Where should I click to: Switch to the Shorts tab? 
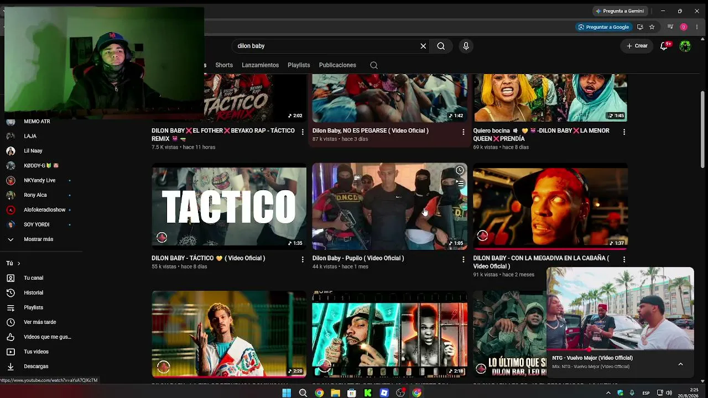click(224, 65)
